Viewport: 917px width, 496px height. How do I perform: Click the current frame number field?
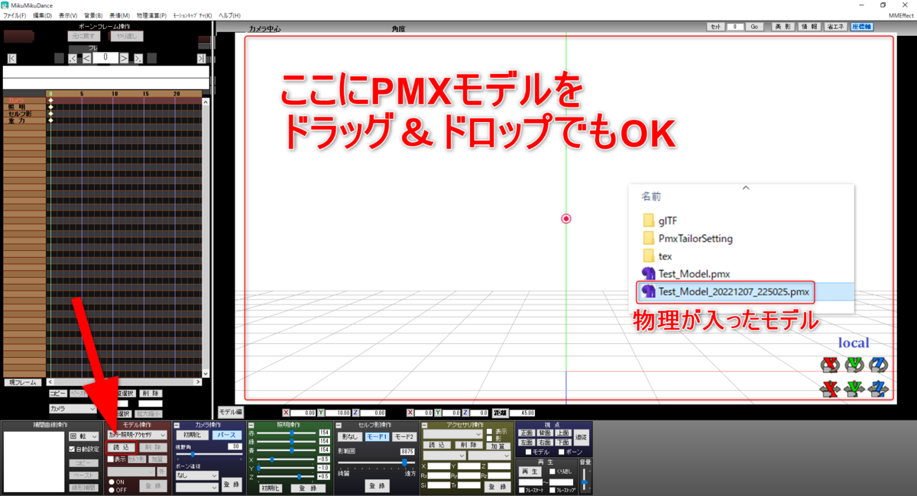[105, 57]
